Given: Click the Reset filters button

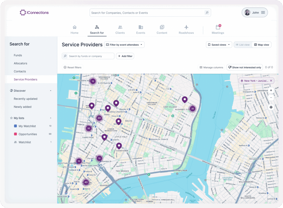Looking at the screenshot, I should click(x=72, y=67).
